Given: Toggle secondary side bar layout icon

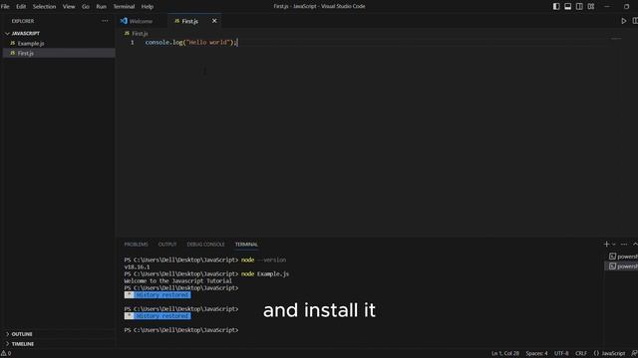Looking at the screenshot, I should [x=579, y=7].
